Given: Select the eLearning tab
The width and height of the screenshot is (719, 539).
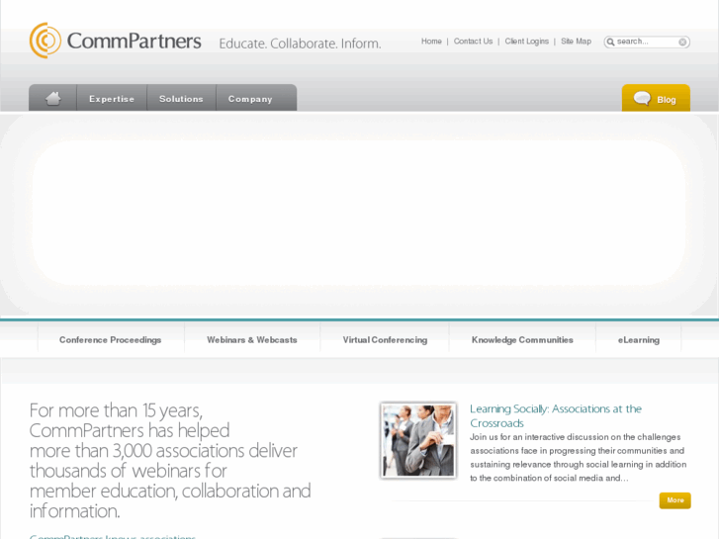Looking at the screenshot, I should [639, 340].
